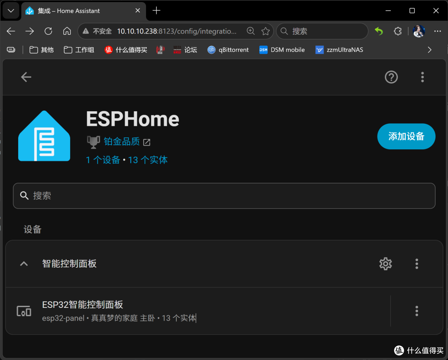This screenshot has width=448, height=360.
Task: Click the green undo arrow toolbar icon
Action: [x=379, y=31]
